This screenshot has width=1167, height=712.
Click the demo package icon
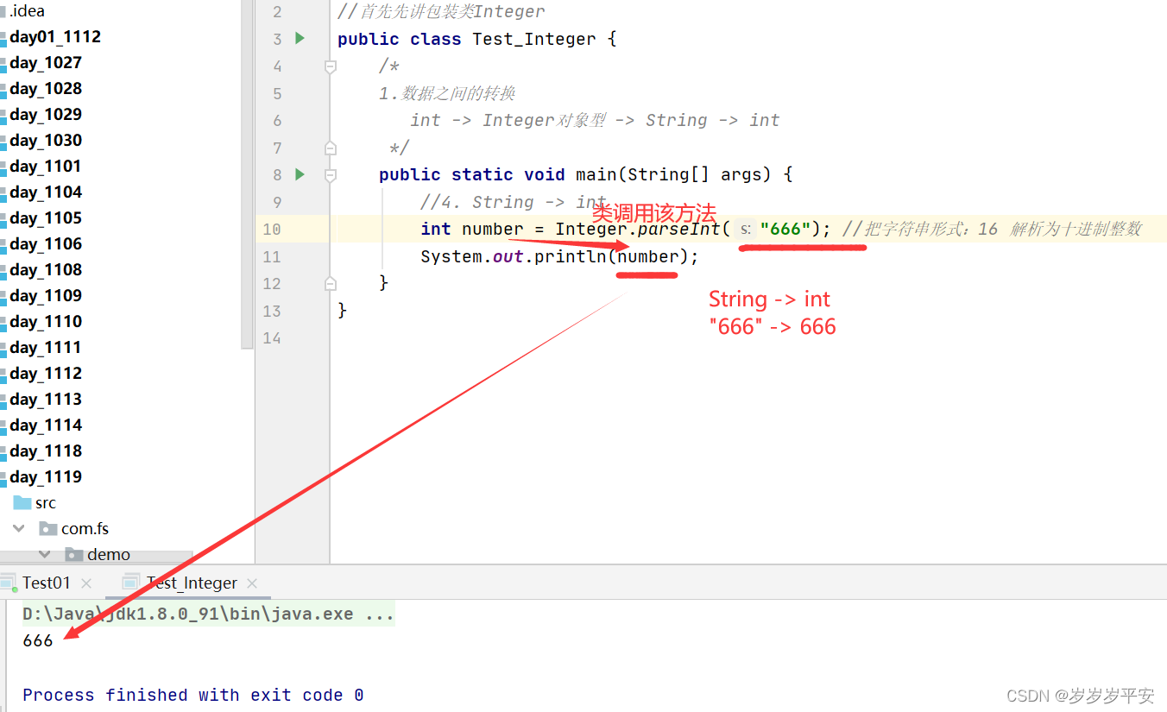pyautogui.click(x=74, y=554)
